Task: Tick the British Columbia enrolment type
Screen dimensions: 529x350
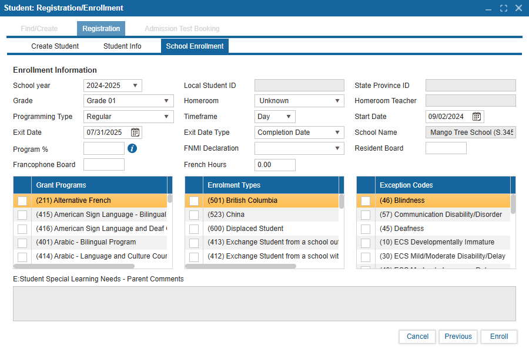Action: click(194, 201)
